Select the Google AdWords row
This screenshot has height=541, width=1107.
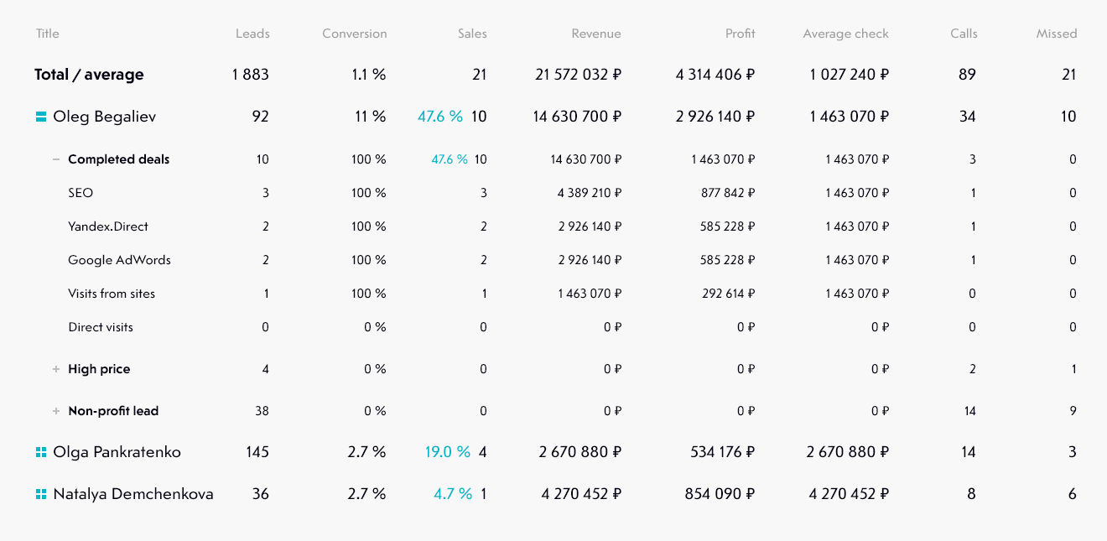click(x=119, y=260)
